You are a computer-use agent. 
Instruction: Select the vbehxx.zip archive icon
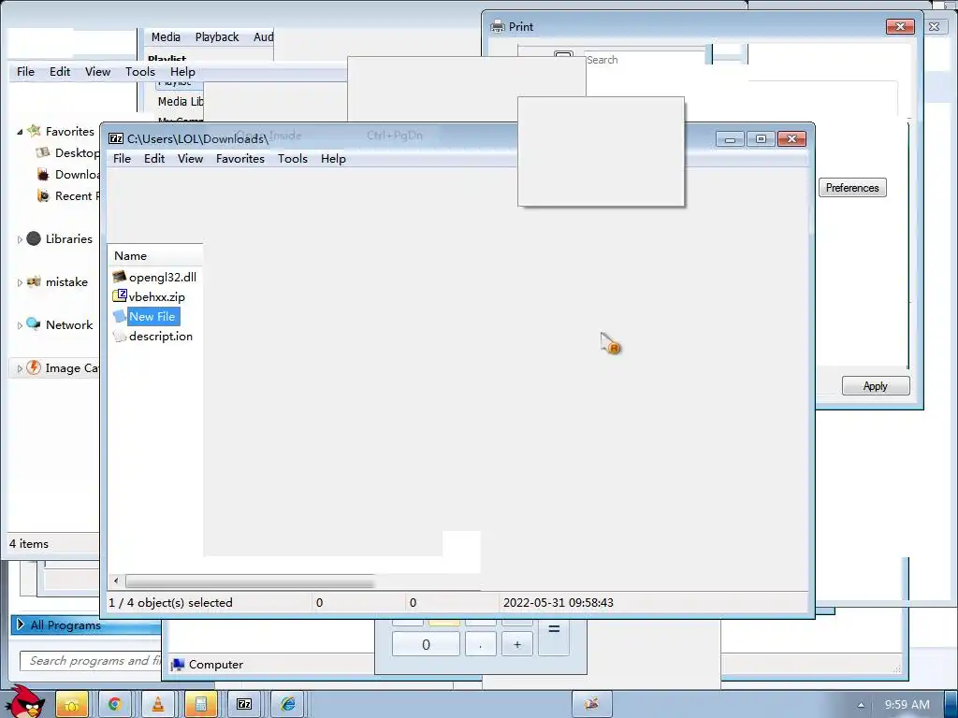(120, 296)
